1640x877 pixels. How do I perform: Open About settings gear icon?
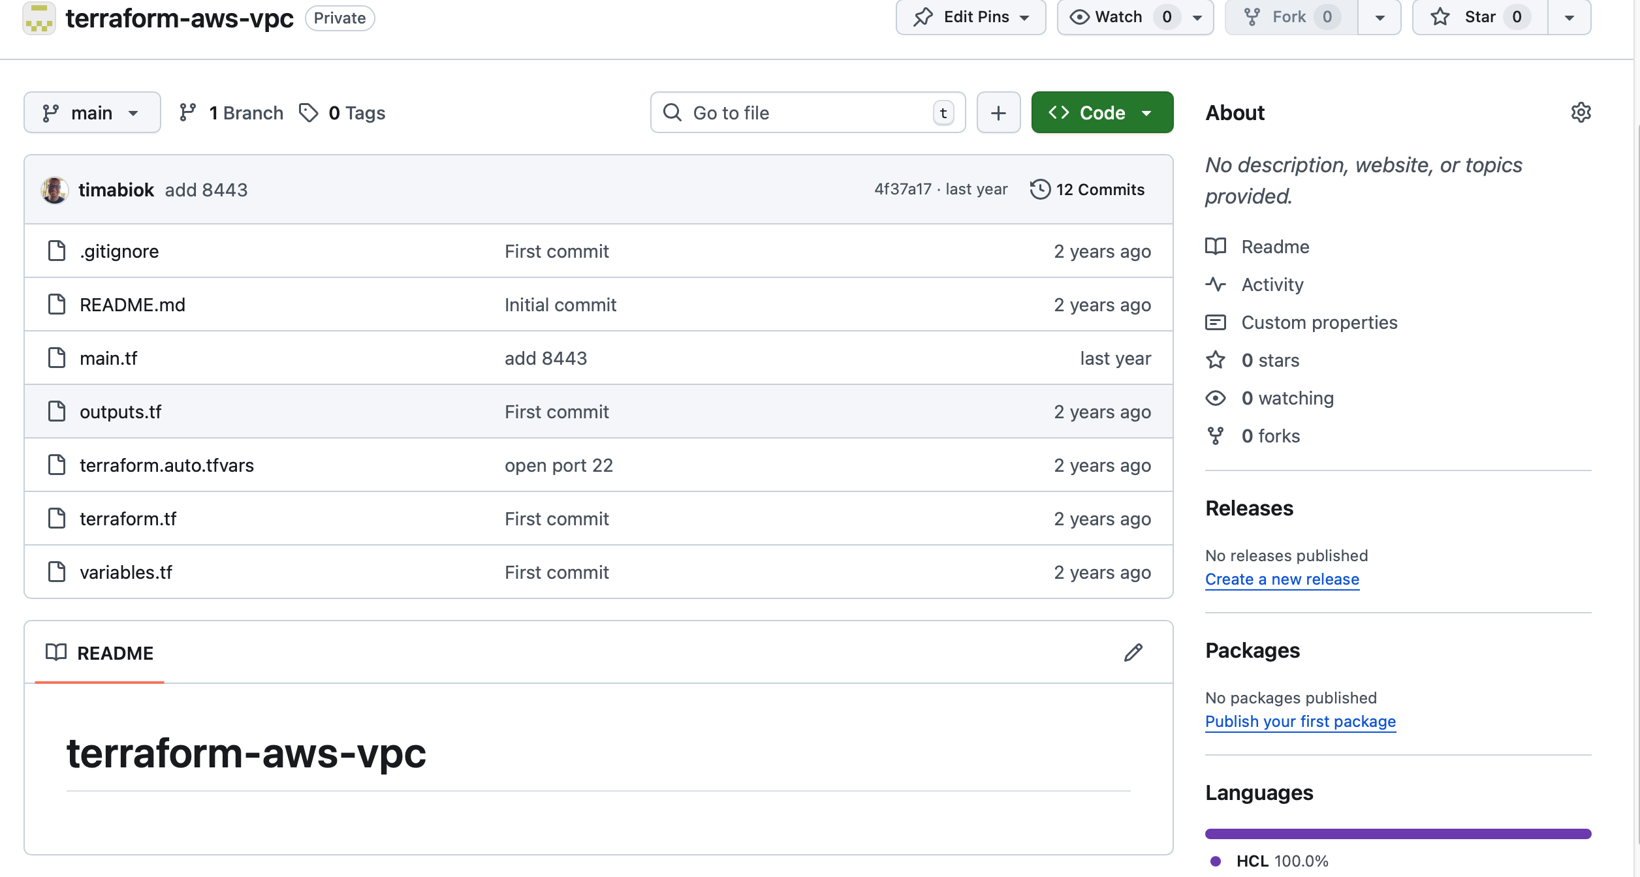(1581, 112)
